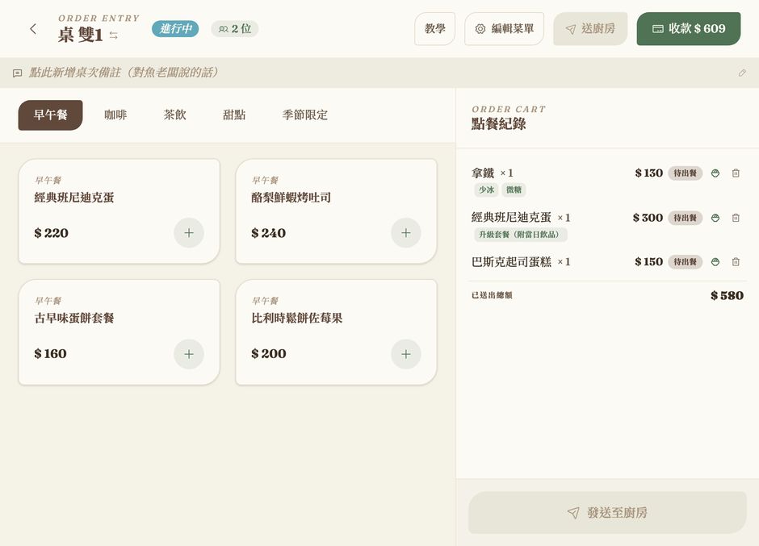Delete cart 經典班尼迪克蛋 with trash icon
Image resolution: width=759 pixels, height=546 pixels.
tap(736, 218)
